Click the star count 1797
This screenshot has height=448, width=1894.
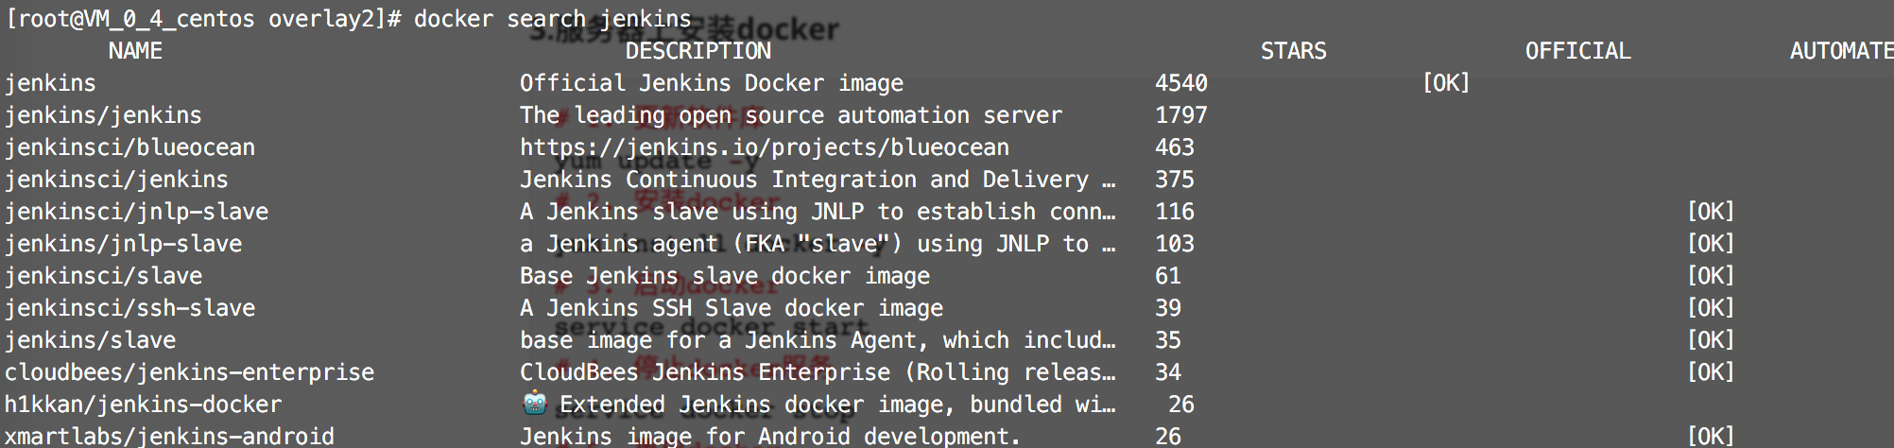pyautogui.click(x=1181, y=115)
